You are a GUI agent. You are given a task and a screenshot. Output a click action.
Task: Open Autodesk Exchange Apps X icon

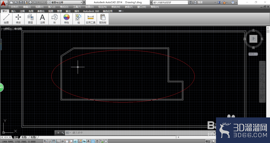click(219, 2)
